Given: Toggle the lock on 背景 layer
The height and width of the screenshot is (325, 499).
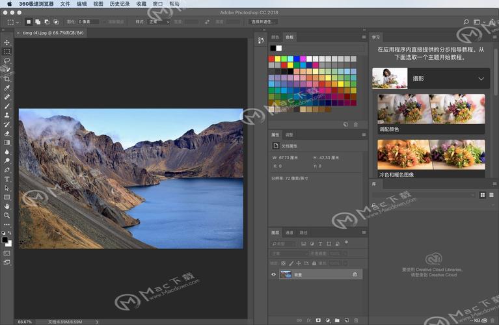Looking at the screenshot, I should (355, 274).
